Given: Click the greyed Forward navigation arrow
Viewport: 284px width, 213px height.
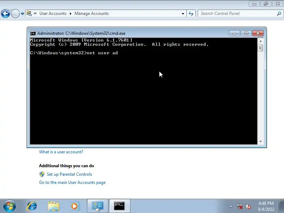Looking at the screenshot, I should coord(15,13).
